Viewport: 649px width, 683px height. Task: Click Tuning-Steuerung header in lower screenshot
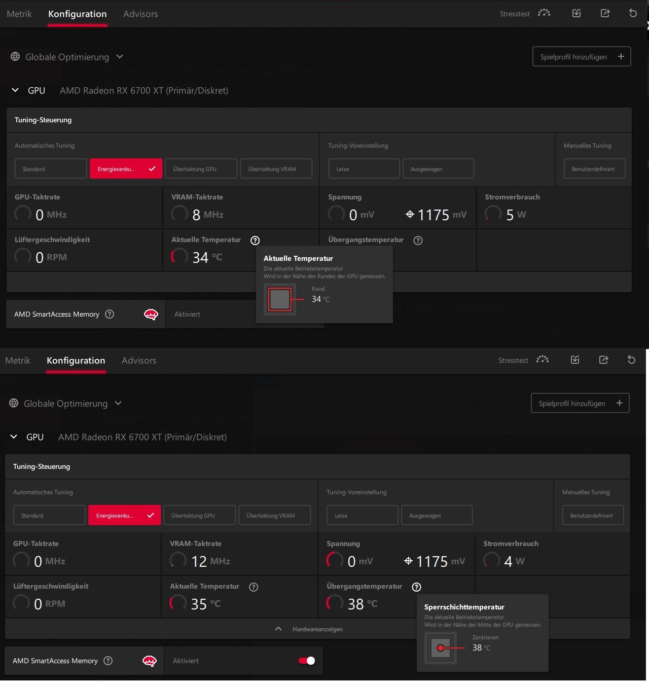[42, 466]
